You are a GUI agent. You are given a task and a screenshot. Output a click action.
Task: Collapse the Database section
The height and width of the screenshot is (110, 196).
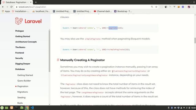pos(20,69)
